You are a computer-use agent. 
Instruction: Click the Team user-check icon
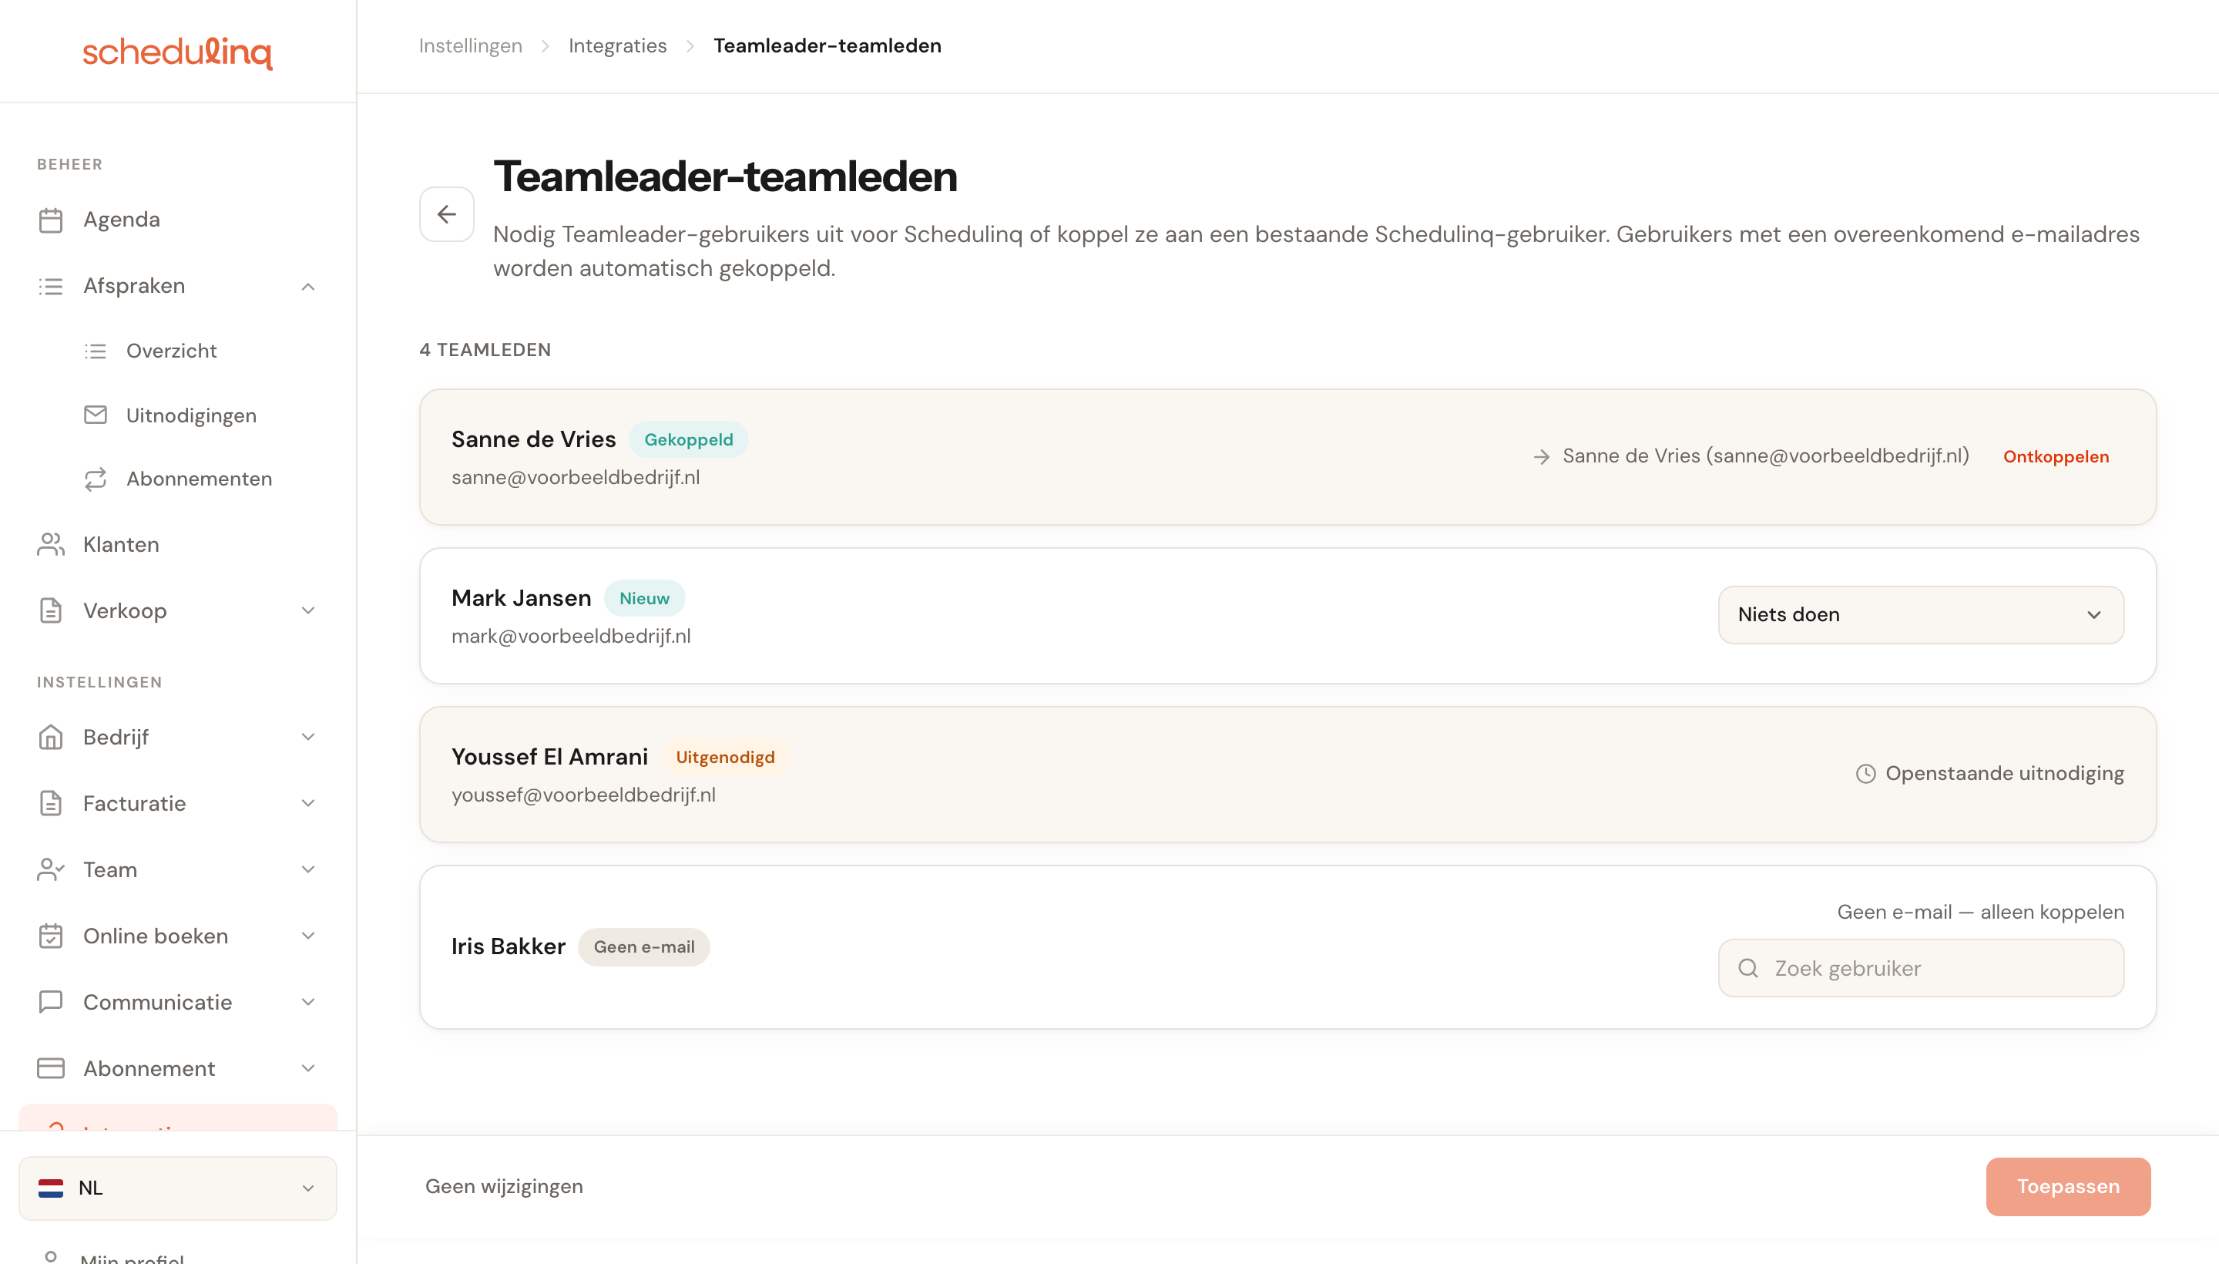[x=51, y=869]
